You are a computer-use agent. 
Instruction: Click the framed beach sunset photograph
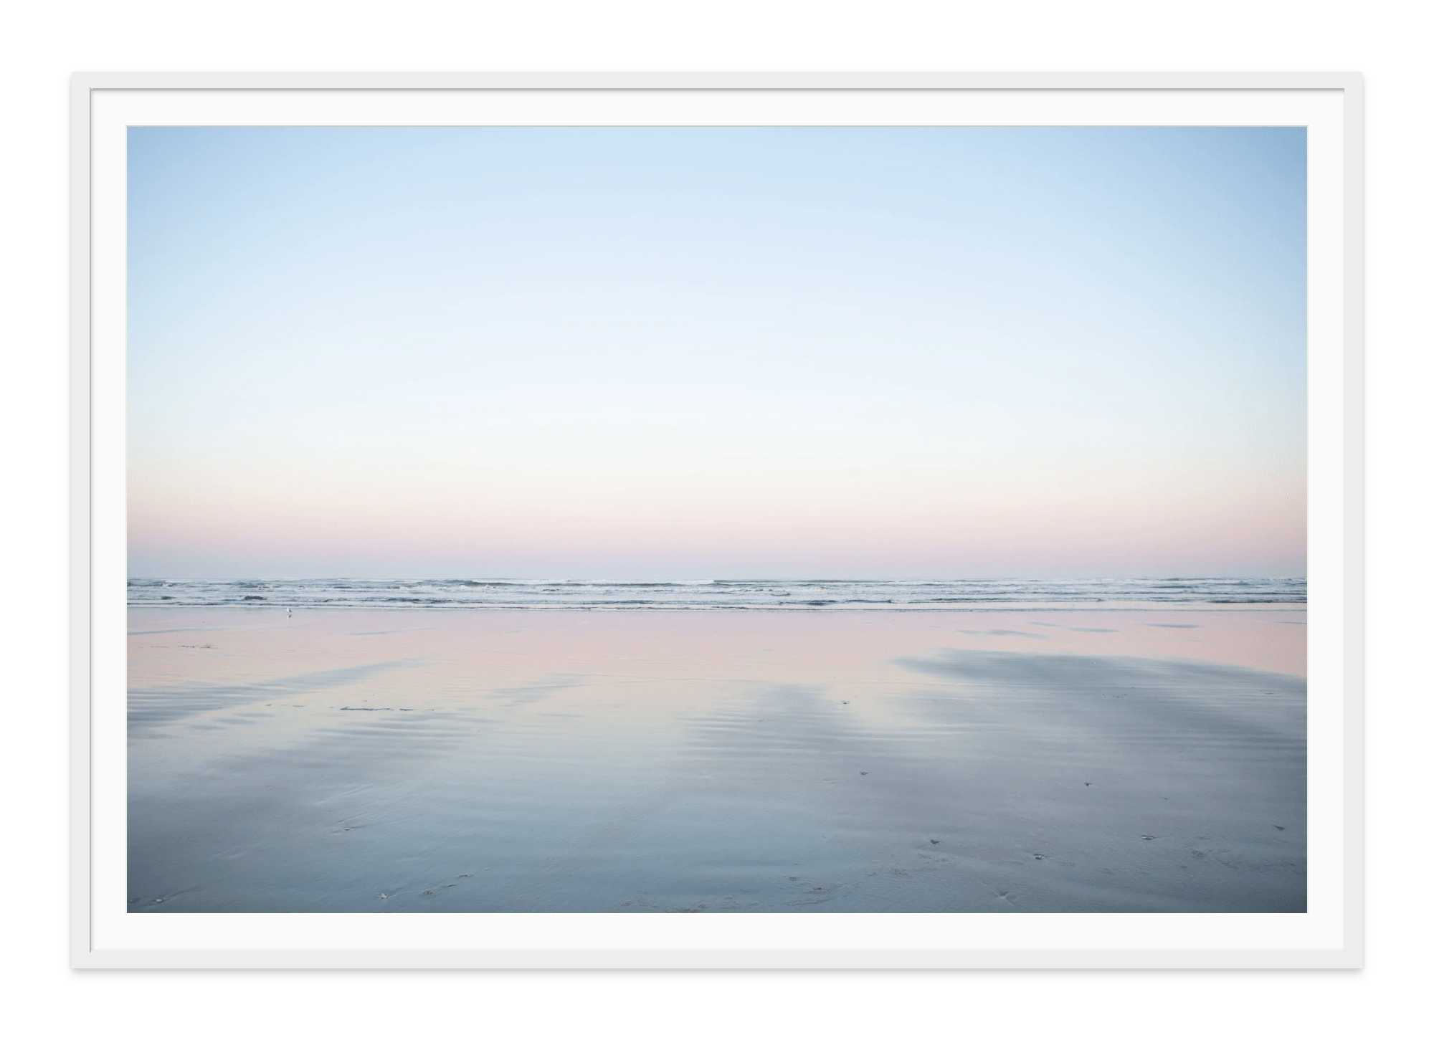click(716, 520)
